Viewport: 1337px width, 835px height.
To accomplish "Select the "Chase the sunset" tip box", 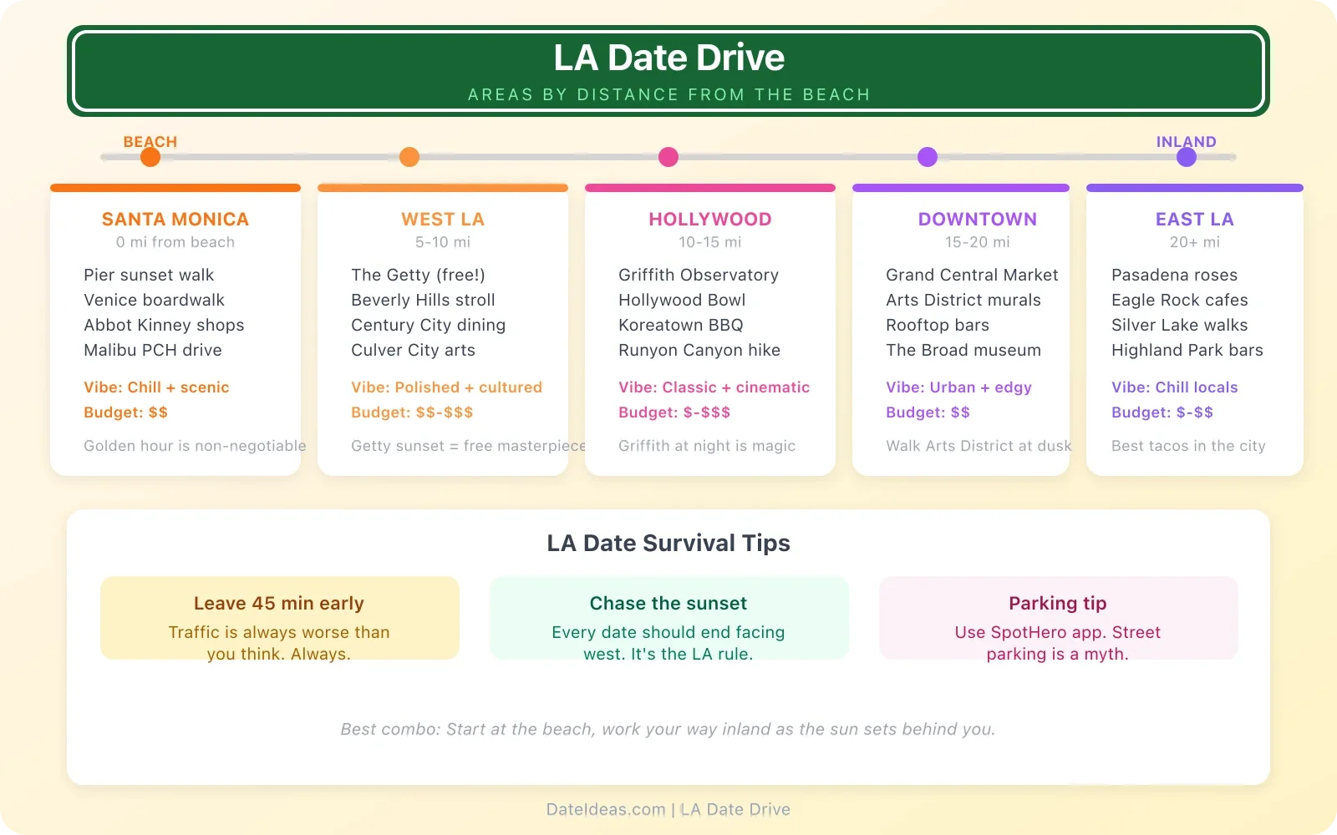I will (668, 618).
